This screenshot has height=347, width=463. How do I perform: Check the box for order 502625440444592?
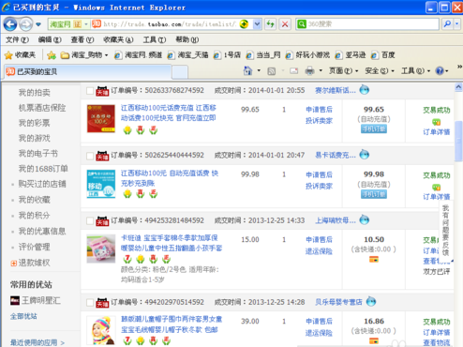(90, 156)
